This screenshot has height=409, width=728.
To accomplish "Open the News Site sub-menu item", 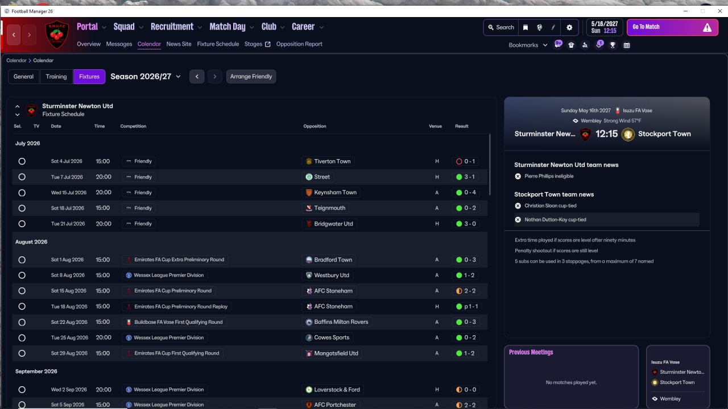I will 179,44.
